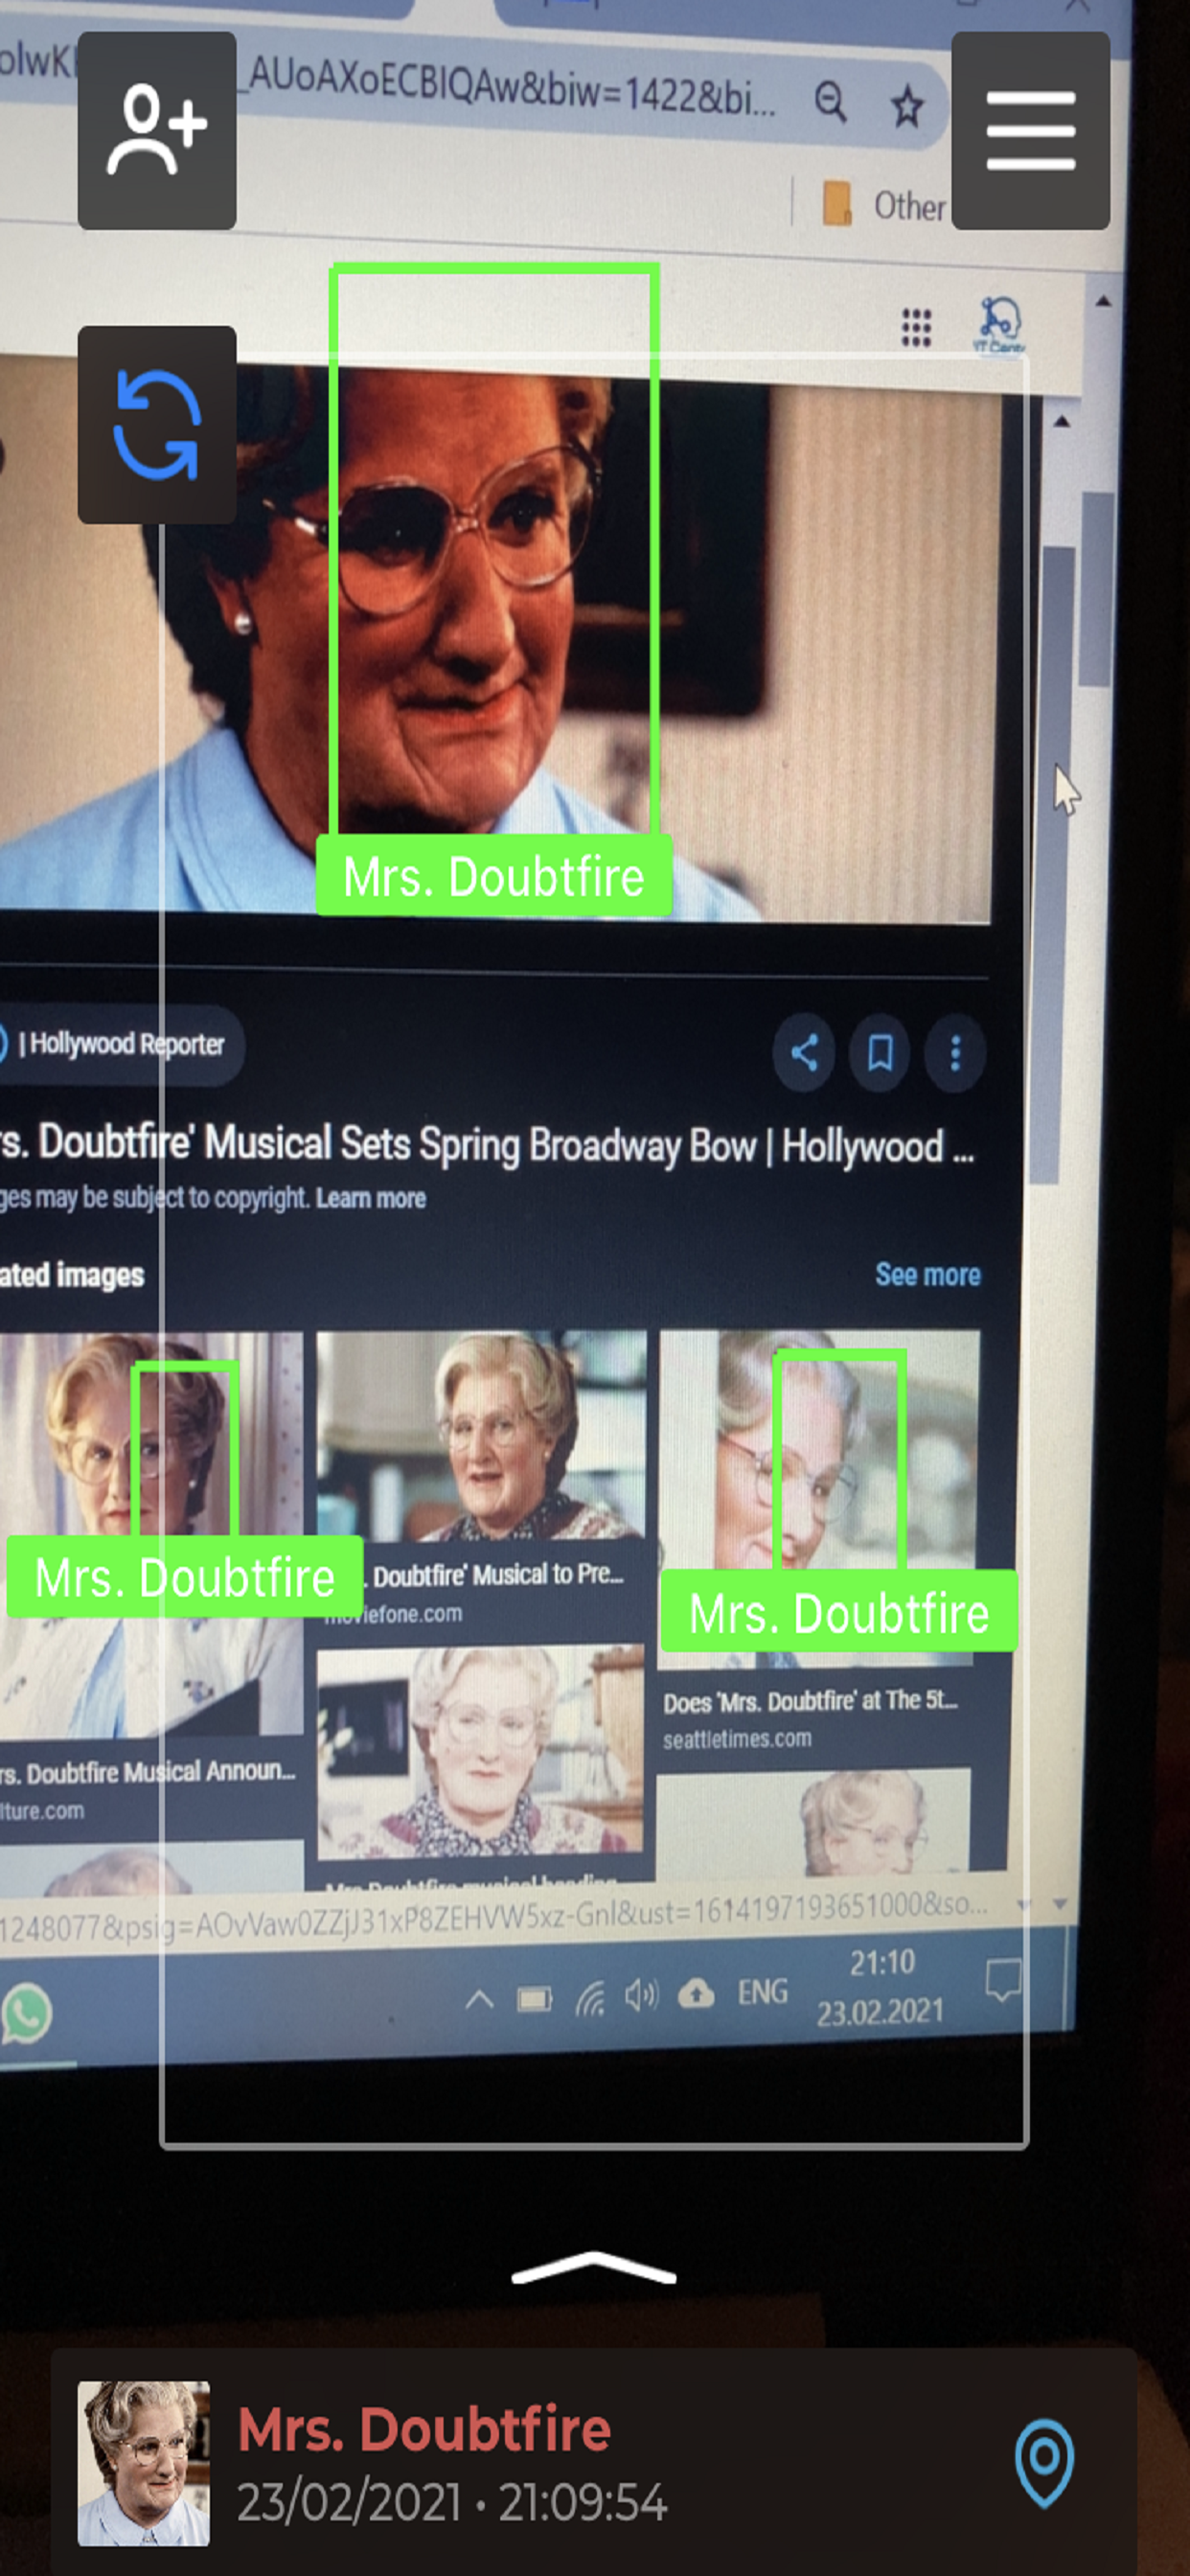Screen dimensions: 1190x2576
Task: Open the Other bookmarks folder
Action: point(885,204)
